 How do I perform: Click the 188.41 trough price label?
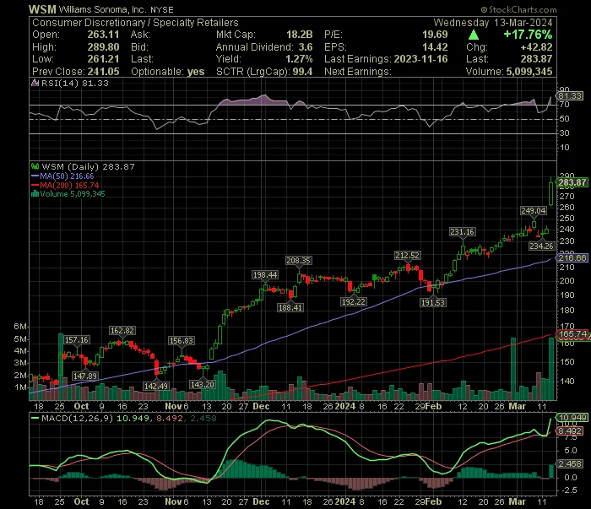pyautogui.click(x=290, y=307)
